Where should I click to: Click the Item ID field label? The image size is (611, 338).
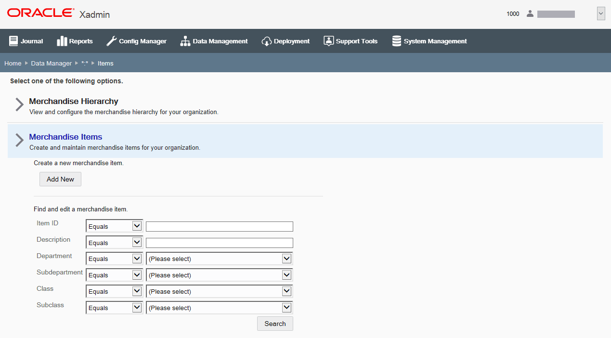[x=48, y=223]
